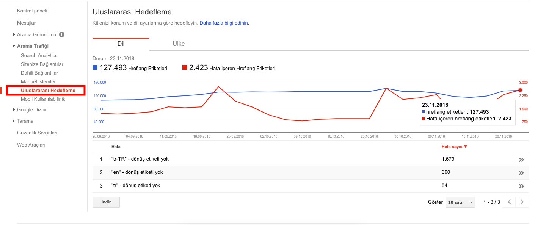Toggle blue Hreflang Etiketleri legend square
This screenshot has height=225, width=546.
pyautogui.click(x=95, y=68)
